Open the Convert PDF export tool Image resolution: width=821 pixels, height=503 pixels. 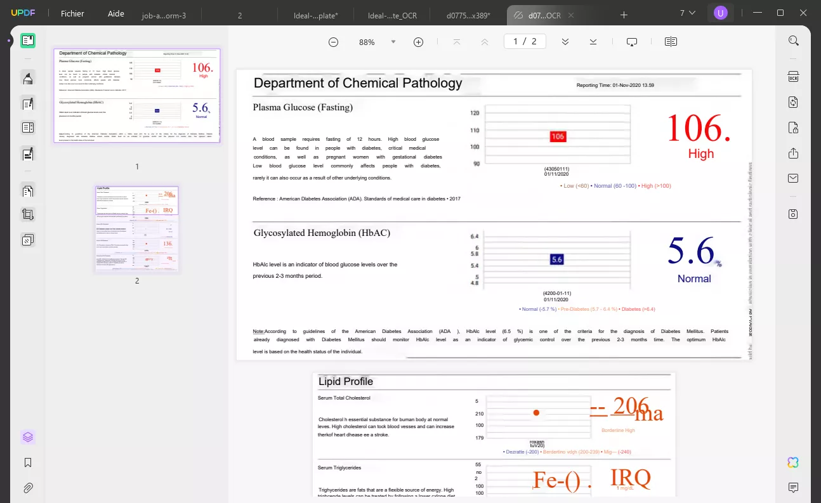(x=793, y=102)
